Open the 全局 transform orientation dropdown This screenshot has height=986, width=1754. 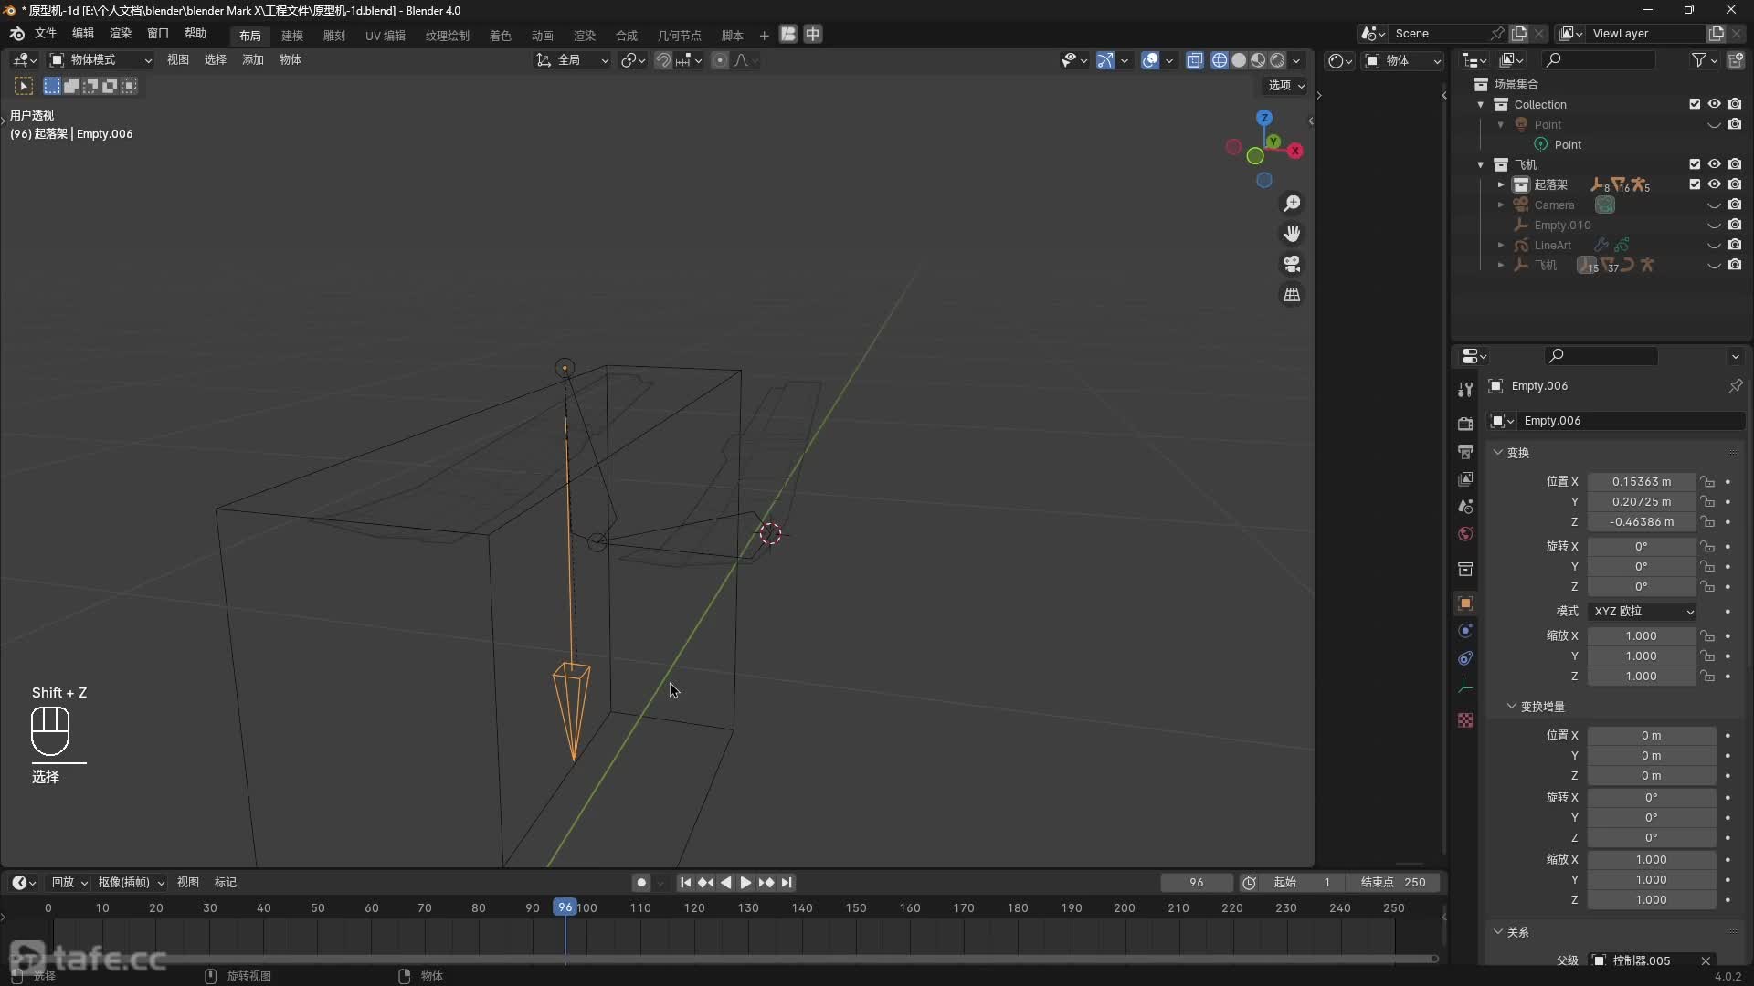573,60
